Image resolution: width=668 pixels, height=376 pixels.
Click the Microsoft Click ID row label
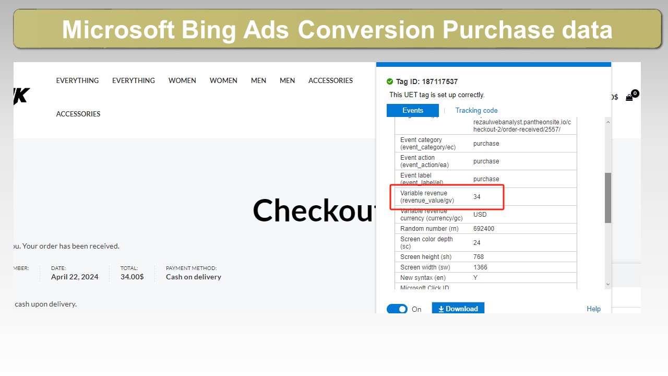pyautogui.click(x=425, y=288)
